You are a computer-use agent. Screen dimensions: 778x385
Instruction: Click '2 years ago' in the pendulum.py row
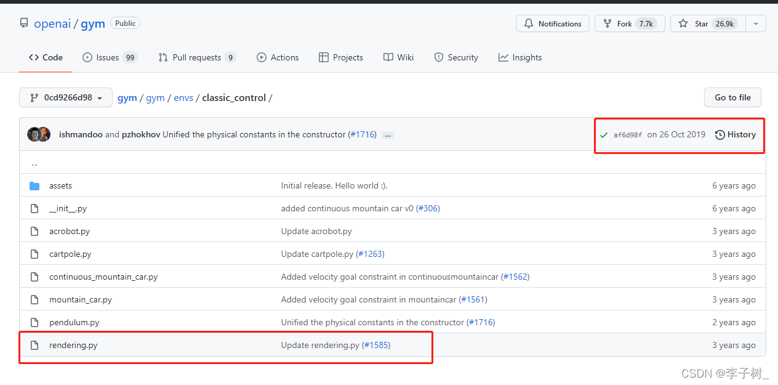[x=734, y=322]
